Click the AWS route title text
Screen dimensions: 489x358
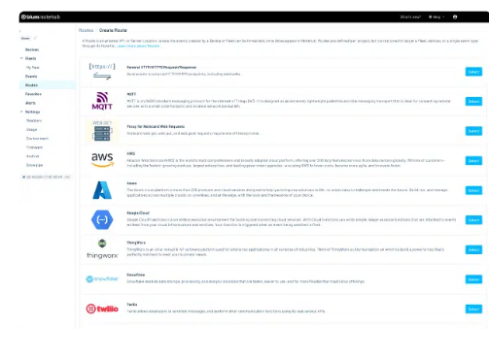click(x=131, y=153)
